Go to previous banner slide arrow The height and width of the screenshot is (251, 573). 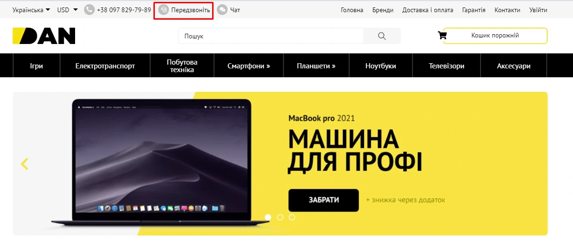[25, 164]
